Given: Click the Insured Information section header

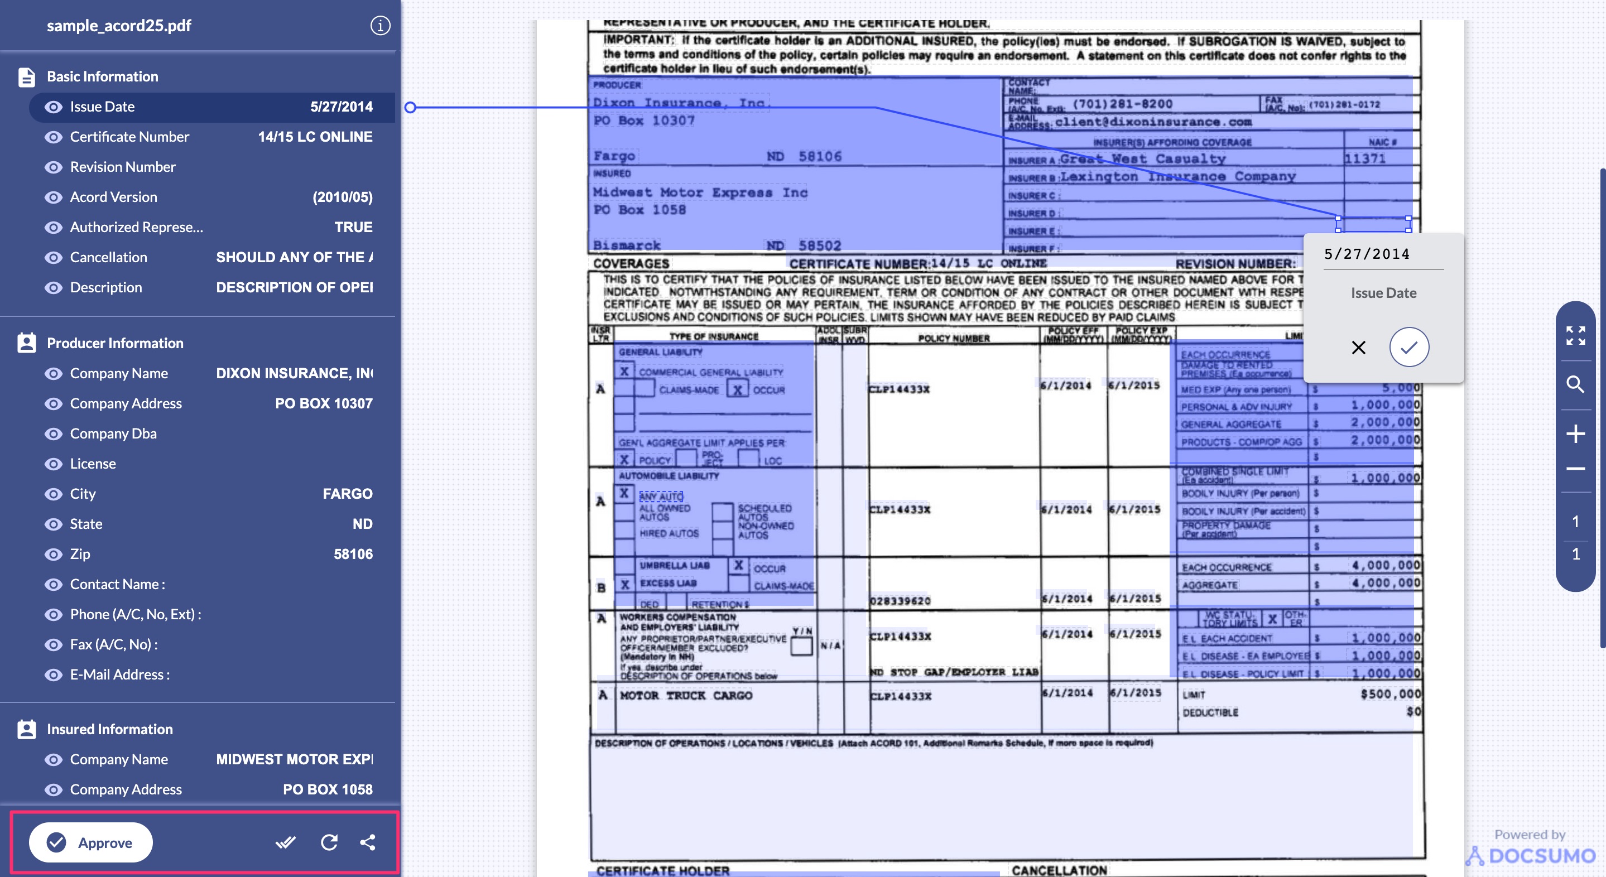Looking at the screenshot, I should point(110,729).
